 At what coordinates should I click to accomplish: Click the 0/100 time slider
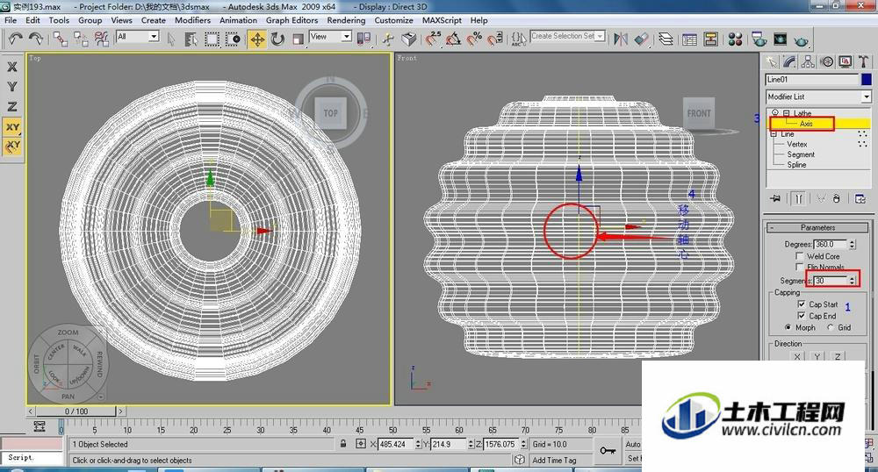coord(76,411)
